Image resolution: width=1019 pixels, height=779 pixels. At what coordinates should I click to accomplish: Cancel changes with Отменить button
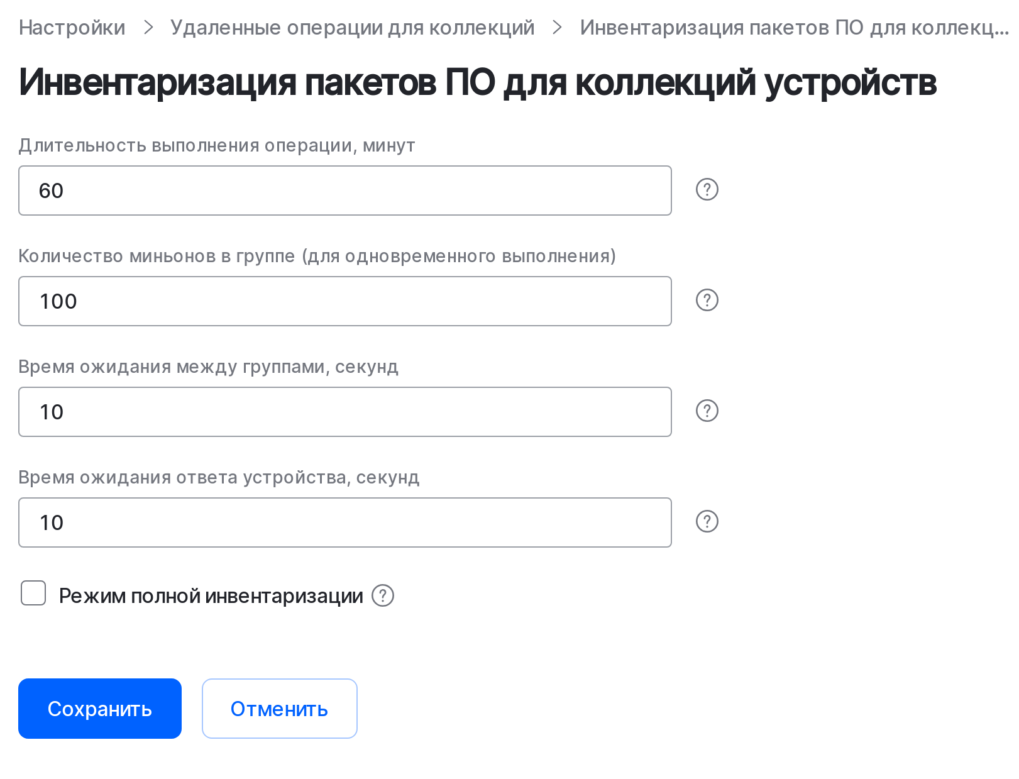pos(280,709)
